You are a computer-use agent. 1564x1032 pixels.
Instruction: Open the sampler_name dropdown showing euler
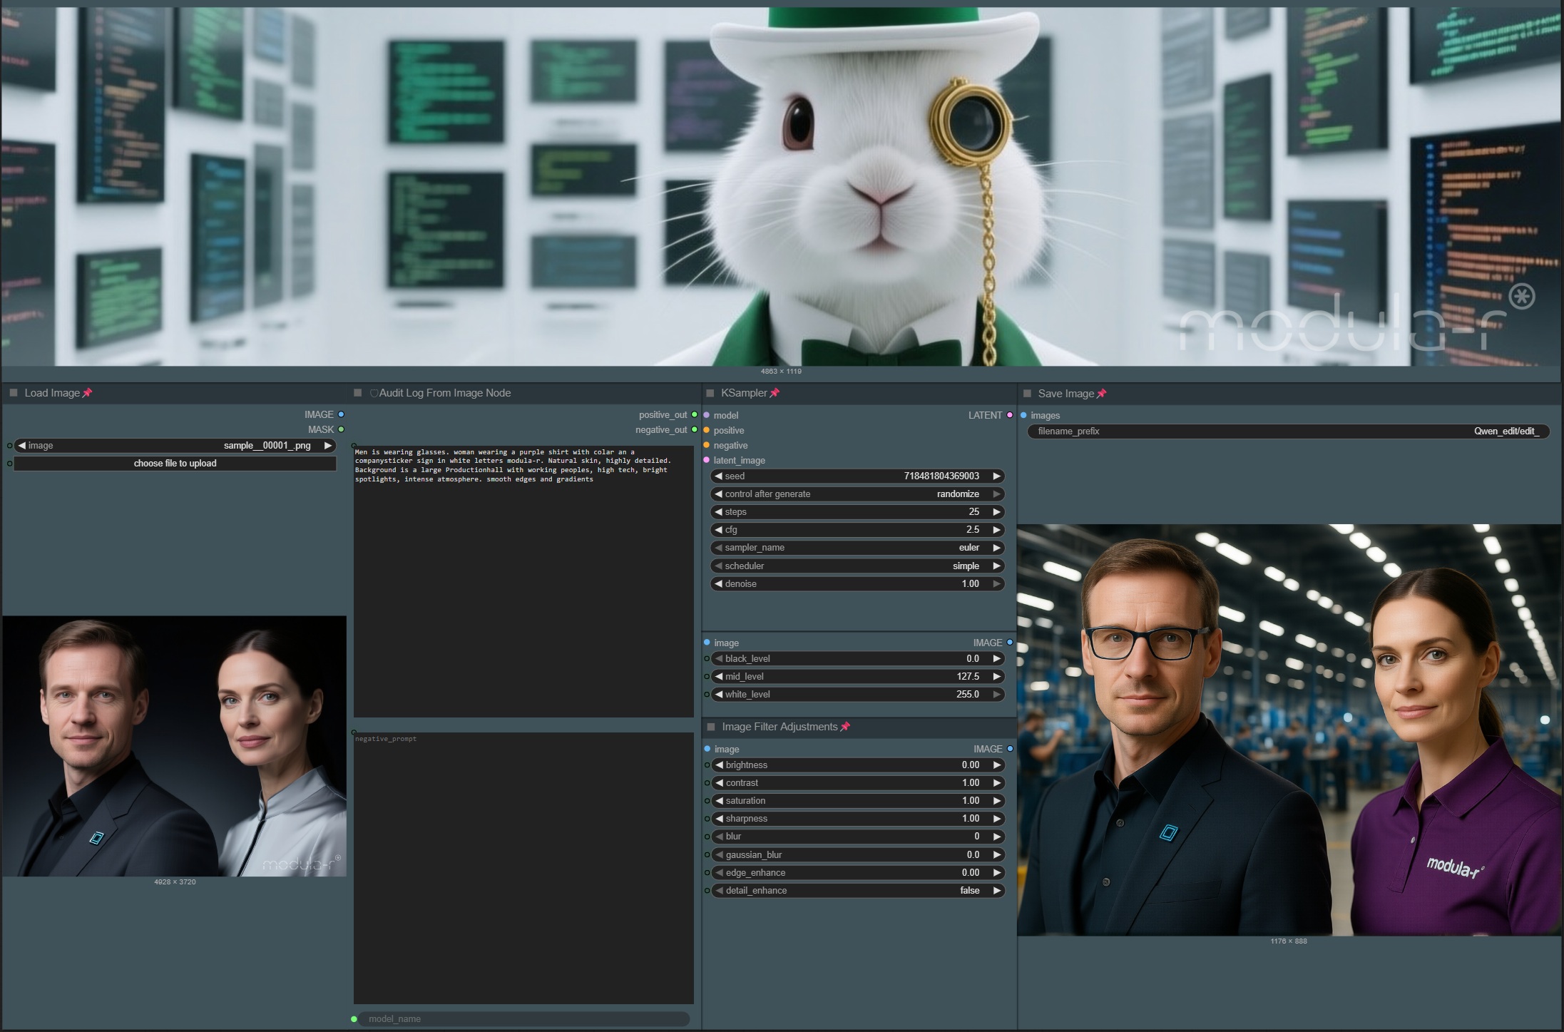(856, 547)
